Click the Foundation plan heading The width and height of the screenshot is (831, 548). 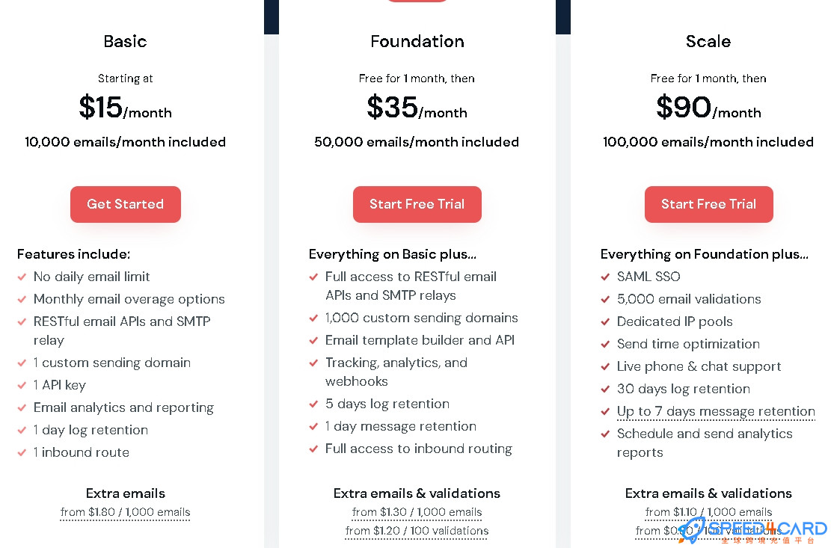[417, 41]
